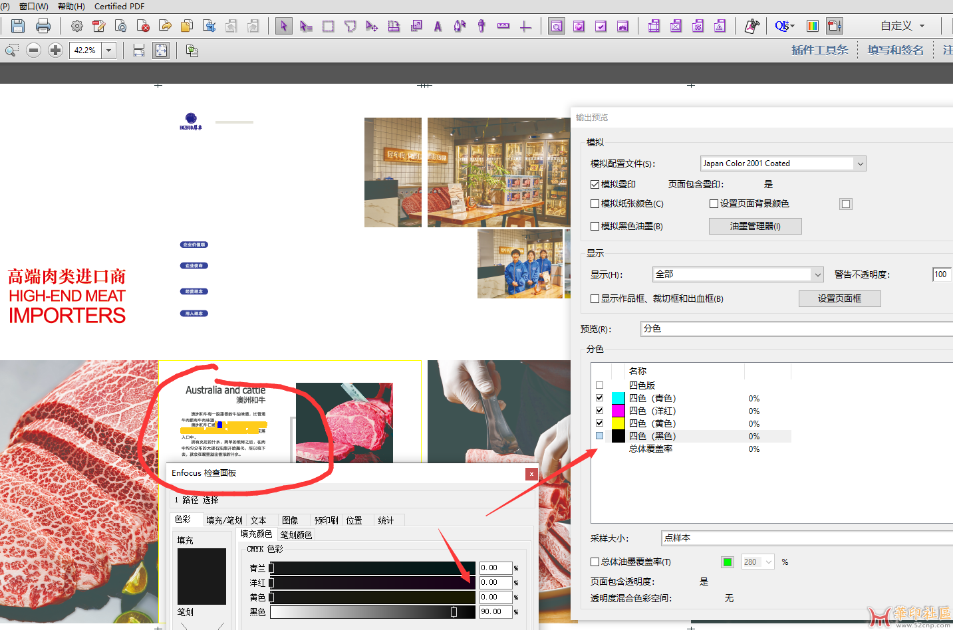Click the 设置页面框 button
The image size is (953, 630).
click(839, 298)
